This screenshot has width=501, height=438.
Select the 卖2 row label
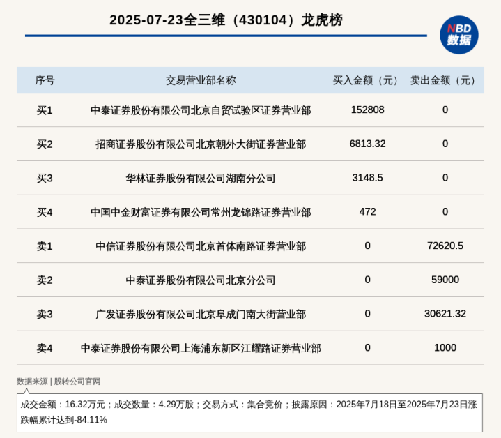(x=45, y=280)
